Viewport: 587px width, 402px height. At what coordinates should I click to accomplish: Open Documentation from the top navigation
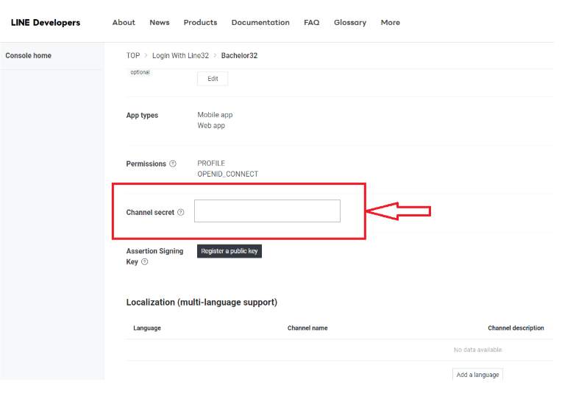[x=260, y=23]
